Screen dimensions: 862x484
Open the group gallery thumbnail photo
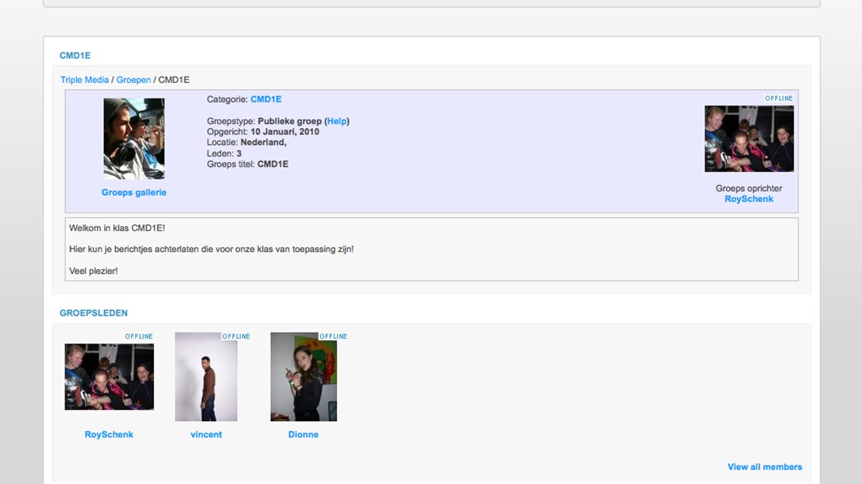134,139
